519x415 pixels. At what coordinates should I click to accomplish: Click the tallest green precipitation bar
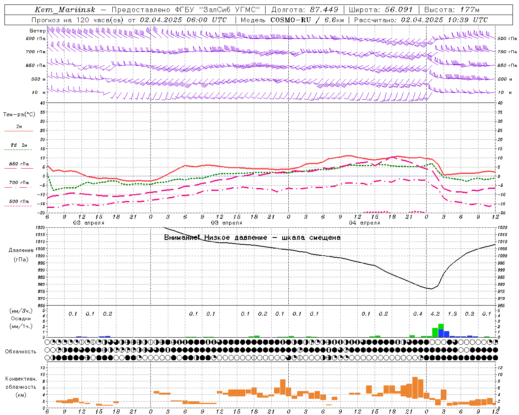pos(441,327)
